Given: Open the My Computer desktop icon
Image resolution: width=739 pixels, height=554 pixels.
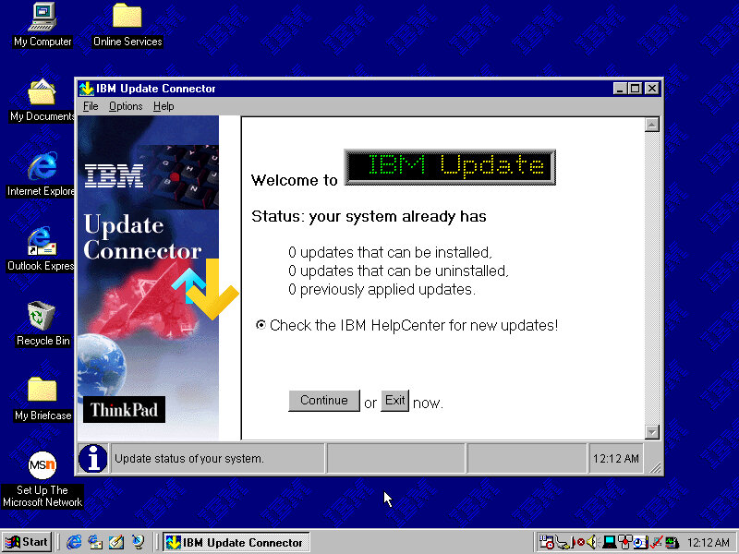Looking at the screenshot, I should [x=42, y=17].
